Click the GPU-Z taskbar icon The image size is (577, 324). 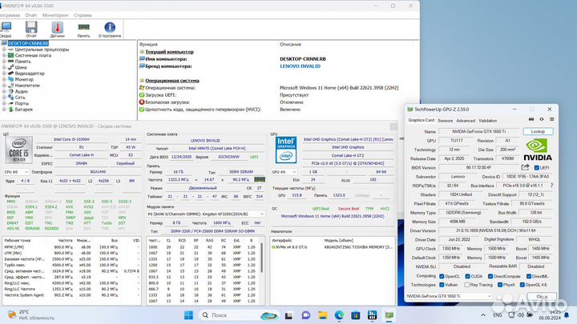(389, 315)
